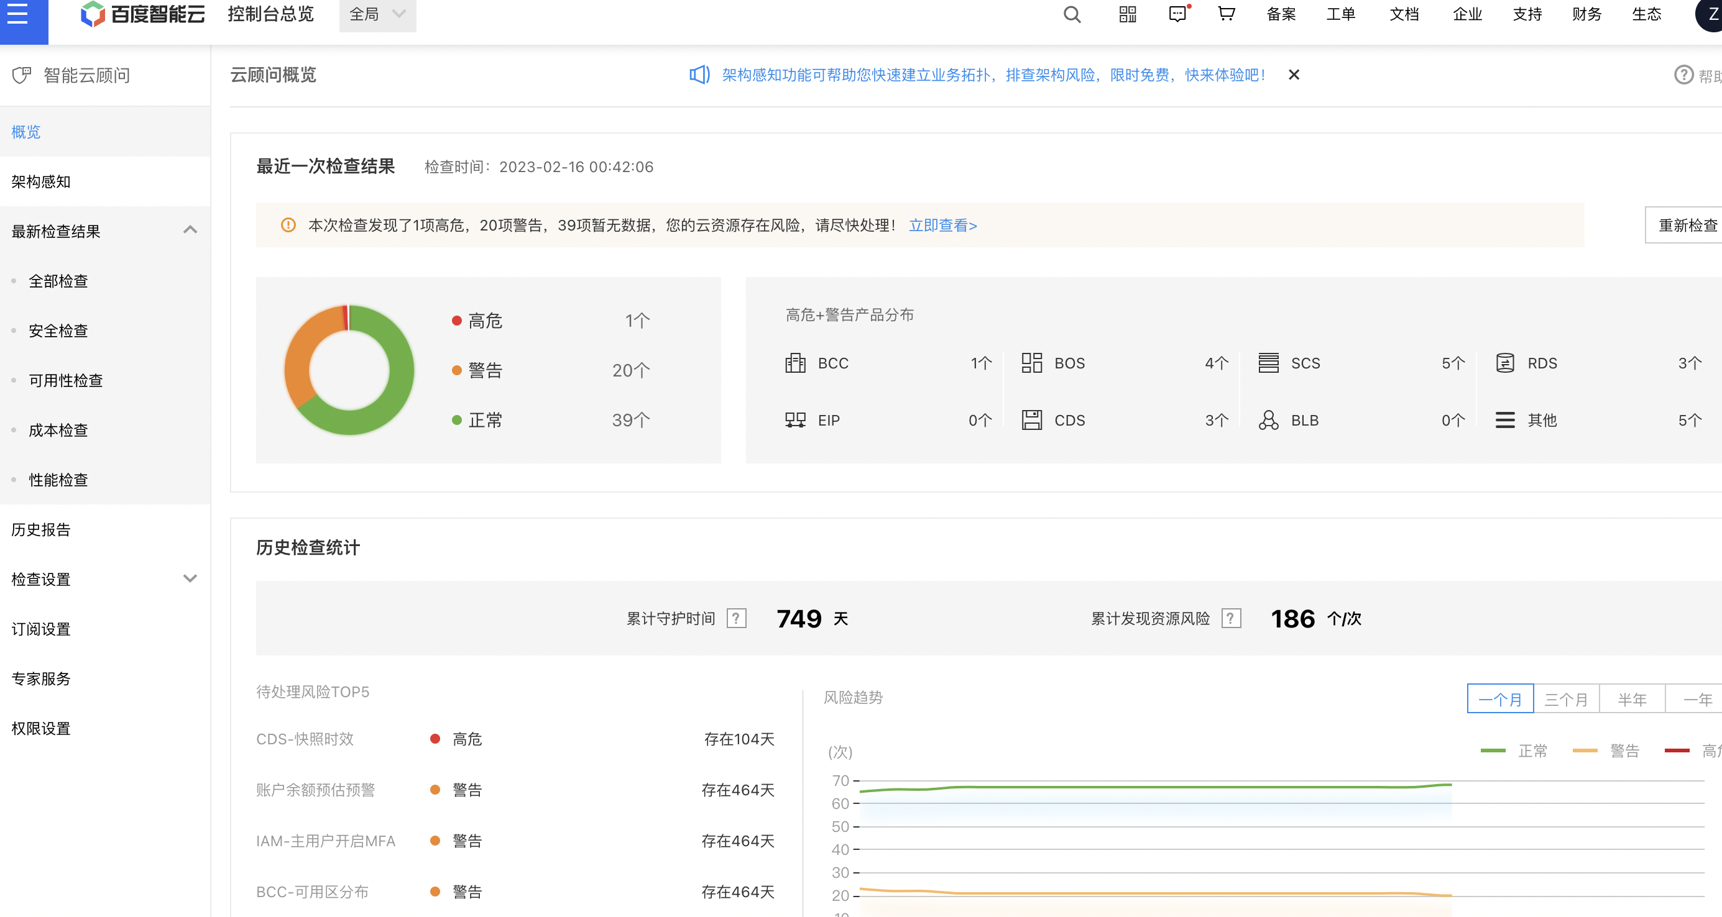The height and width of the screenshot is (917, 1722).
Task: Open the 备案 top menu
Action: (1281, 14)
